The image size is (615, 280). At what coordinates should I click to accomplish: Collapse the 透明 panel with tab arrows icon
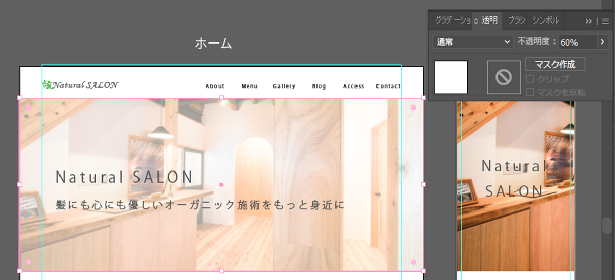click(476, 21)
